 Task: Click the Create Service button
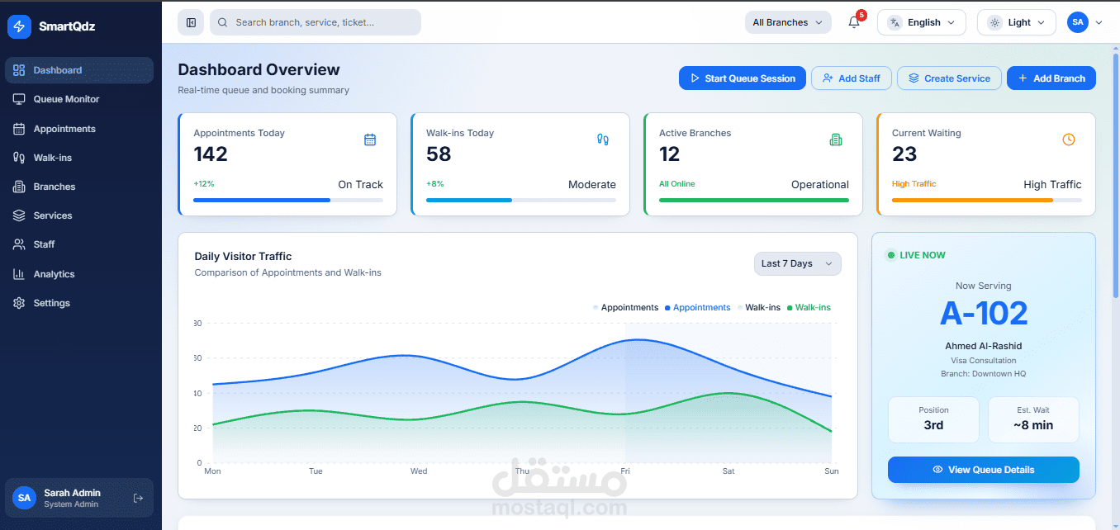(949, 78)
